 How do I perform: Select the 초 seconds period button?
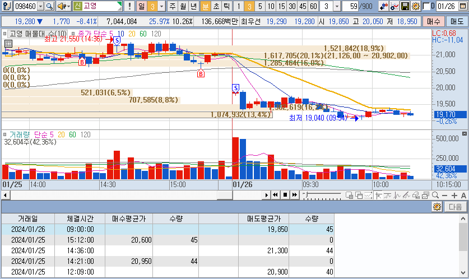coord(216,6)
